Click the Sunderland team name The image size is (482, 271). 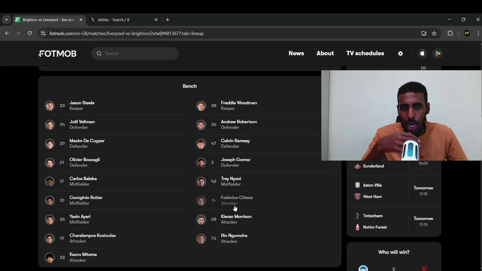click(373, 166)
